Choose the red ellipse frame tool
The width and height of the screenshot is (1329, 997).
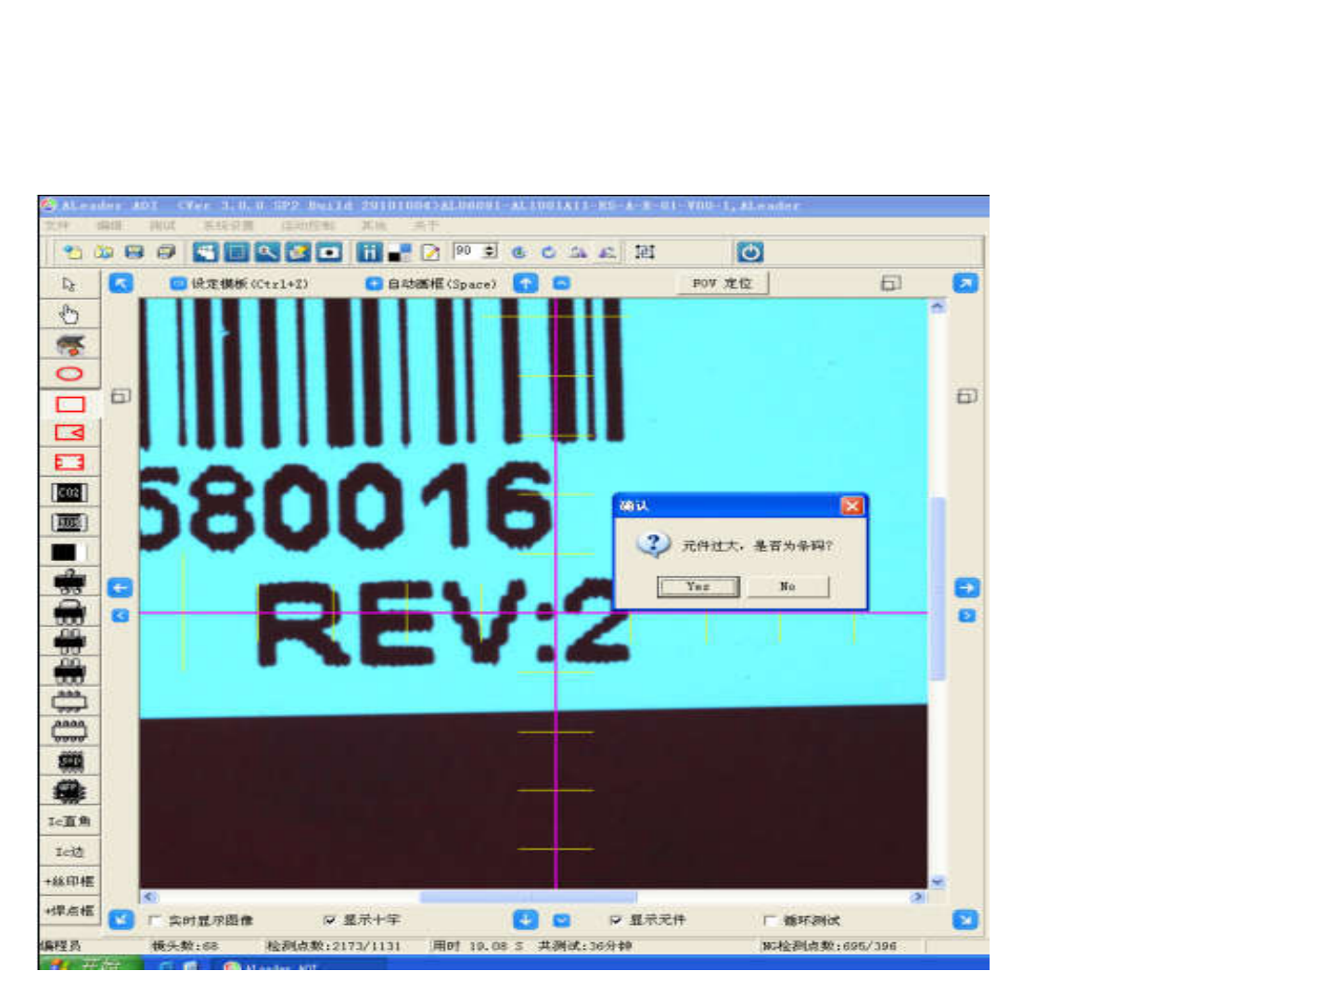tap(70, 374)
